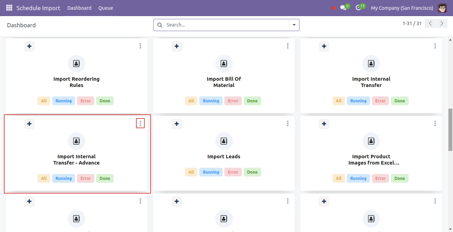
Task: Click contact book icon on Import Internal Transfer - Advance
Action: [x=77, y=141]
